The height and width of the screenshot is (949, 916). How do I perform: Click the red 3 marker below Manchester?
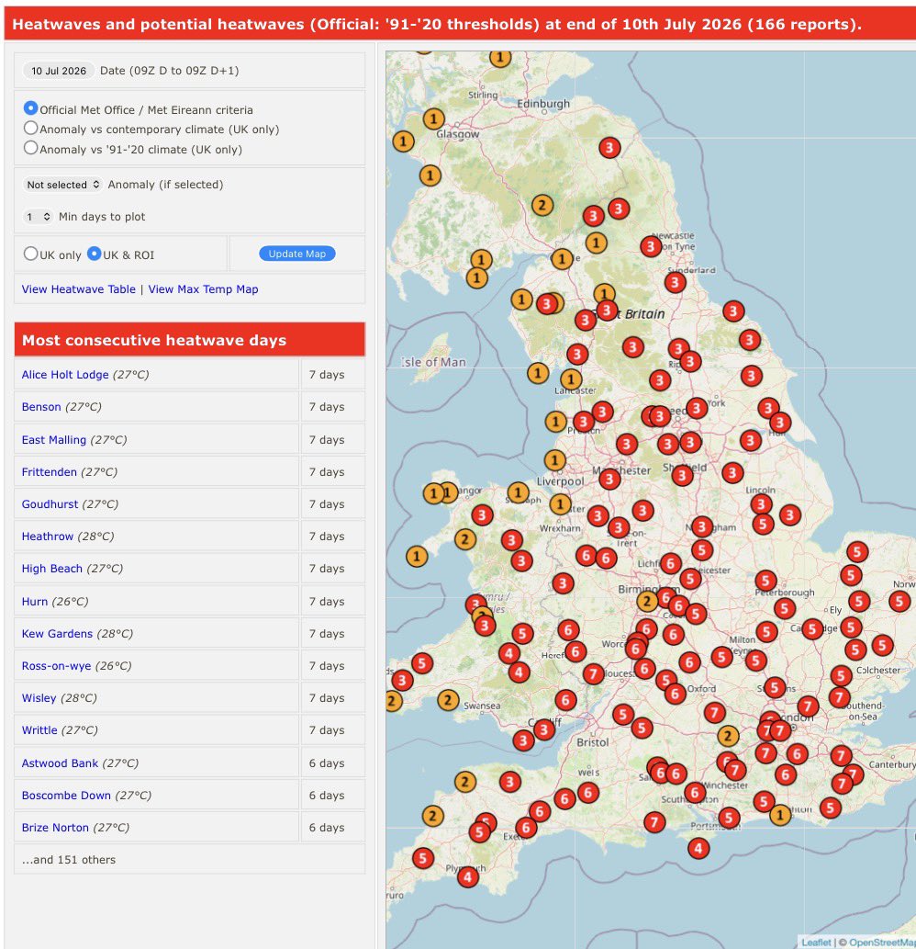click(609, 480)
